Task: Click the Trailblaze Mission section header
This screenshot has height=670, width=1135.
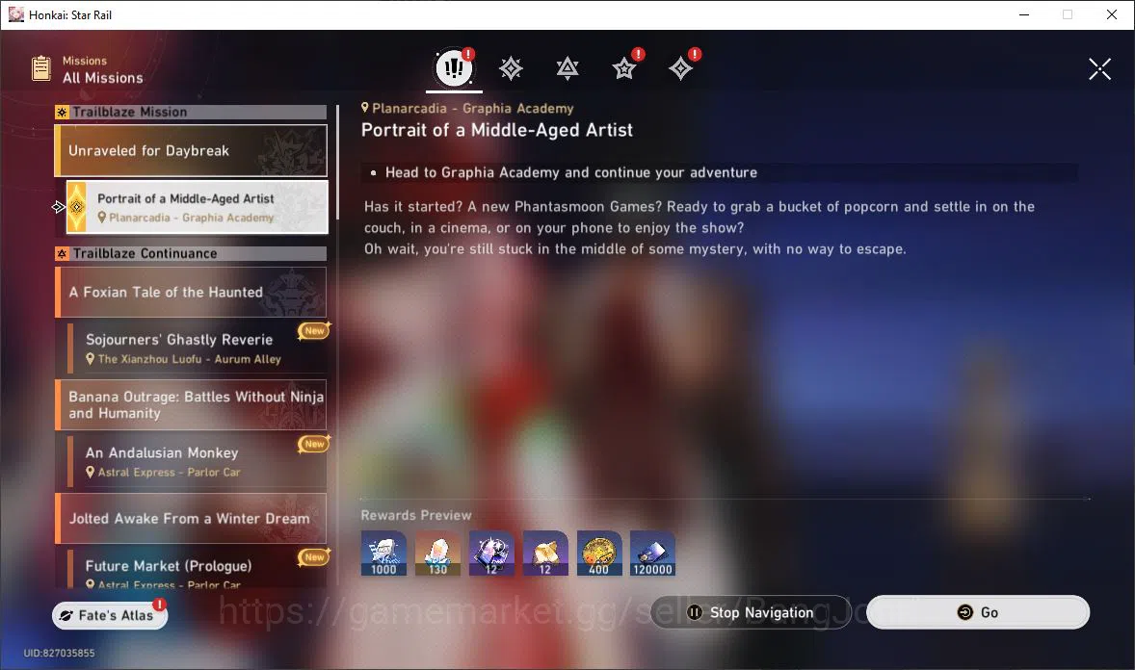Action: 191,113
